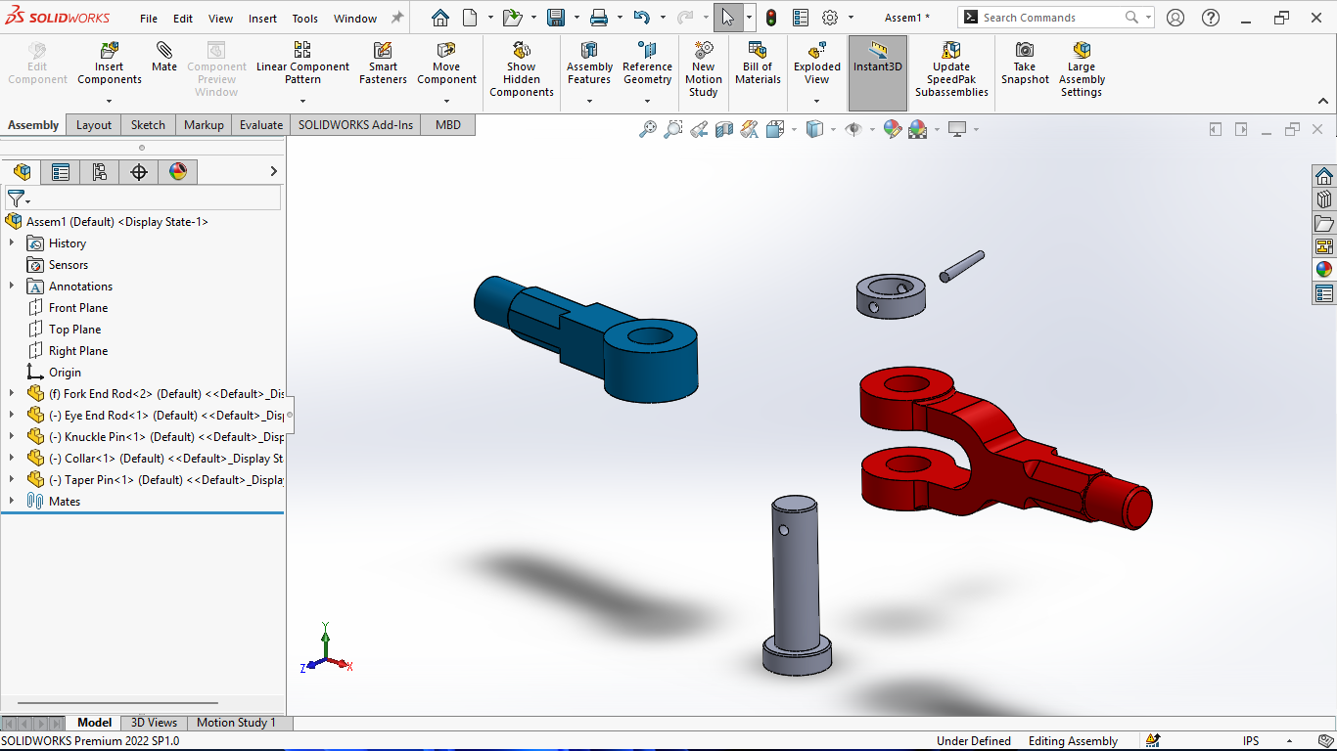
Task: Click the Edit Appearance icon
Action: coord(892,129)
